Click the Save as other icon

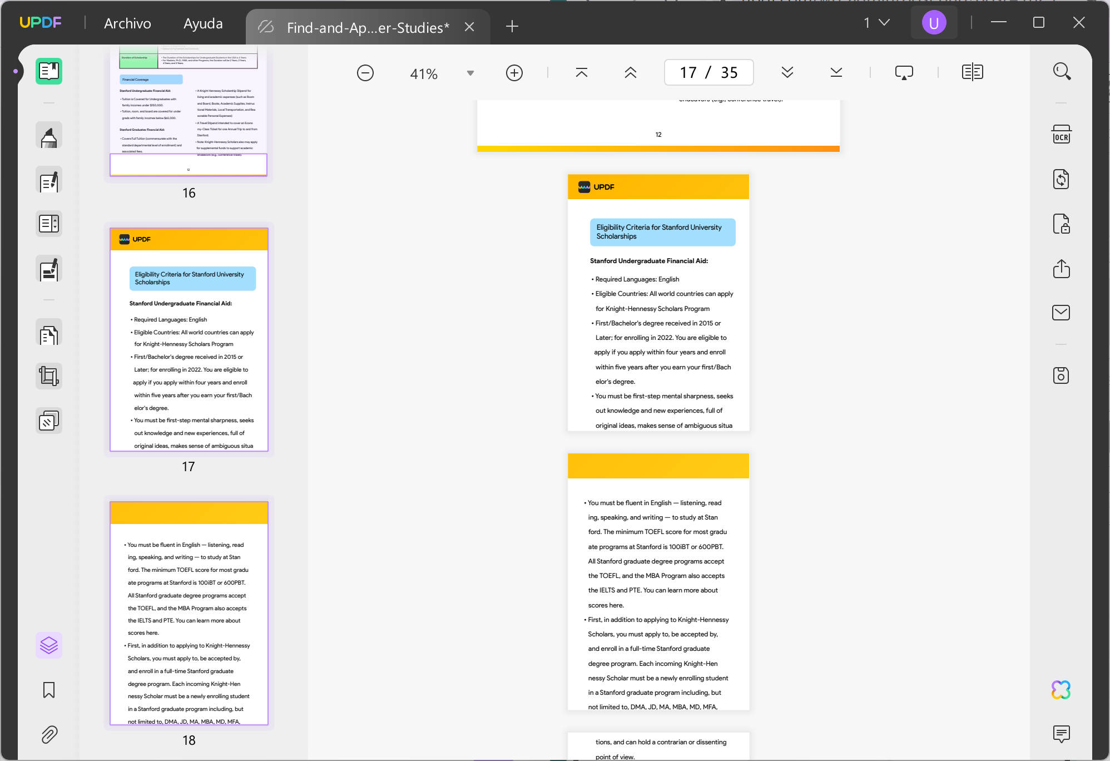1061,375
